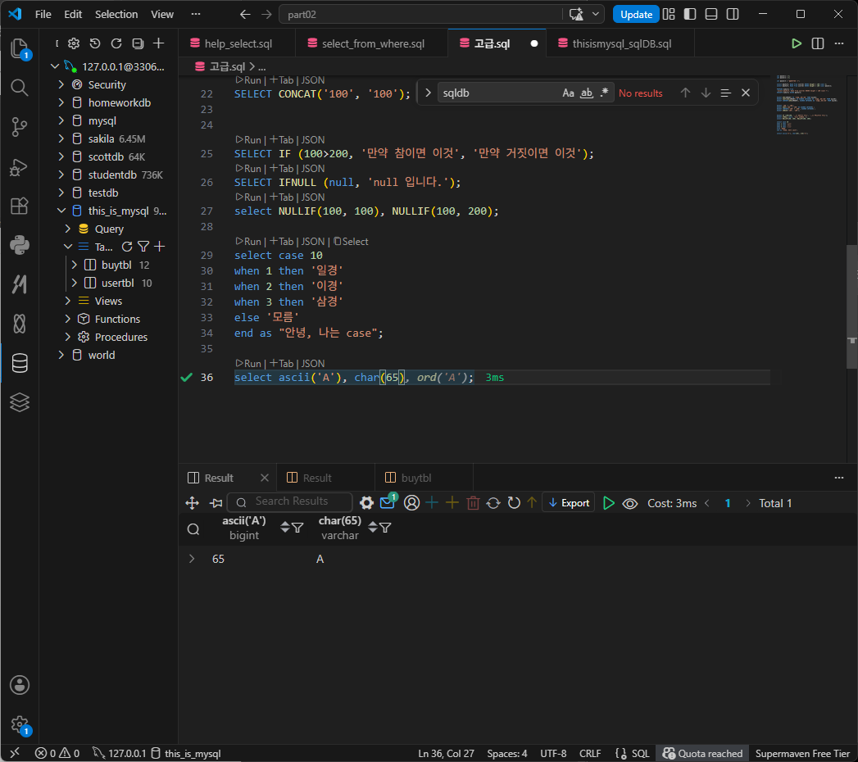The height and width of the screenshot is (762, 858).
Task: Expand the Procedures node
Action: [68, 338]
